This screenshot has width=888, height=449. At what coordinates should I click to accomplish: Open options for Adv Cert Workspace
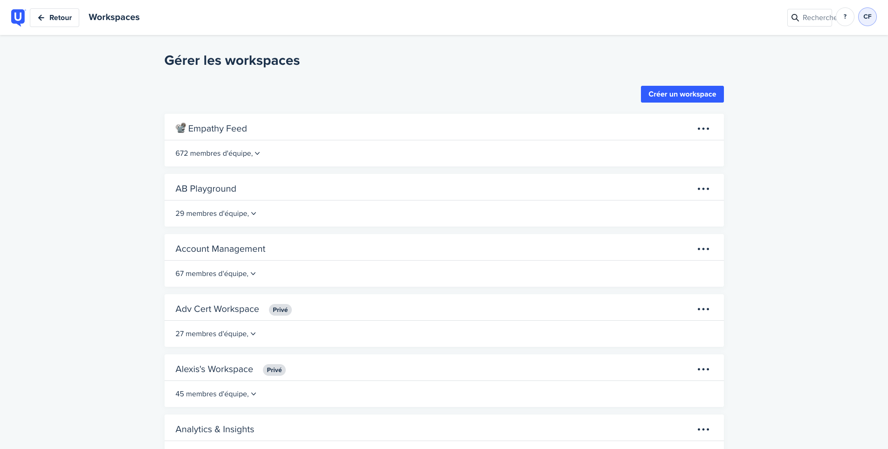tap(703, 309)
